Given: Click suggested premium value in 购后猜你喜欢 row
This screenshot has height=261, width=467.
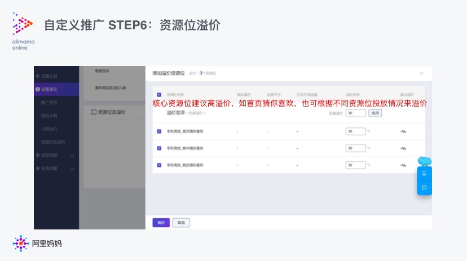Looking at the screenshot, I should (x=403, y=166).
